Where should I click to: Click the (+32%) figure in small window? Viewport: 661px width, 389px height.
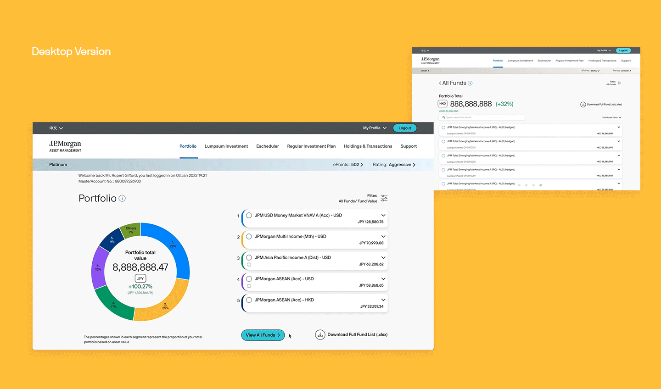click(x=504, y=104)
